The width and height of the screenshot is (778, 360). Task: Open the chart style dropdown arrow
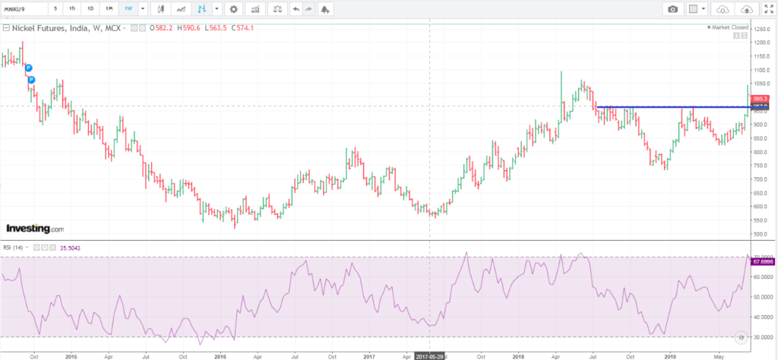(x=217, y=9)
